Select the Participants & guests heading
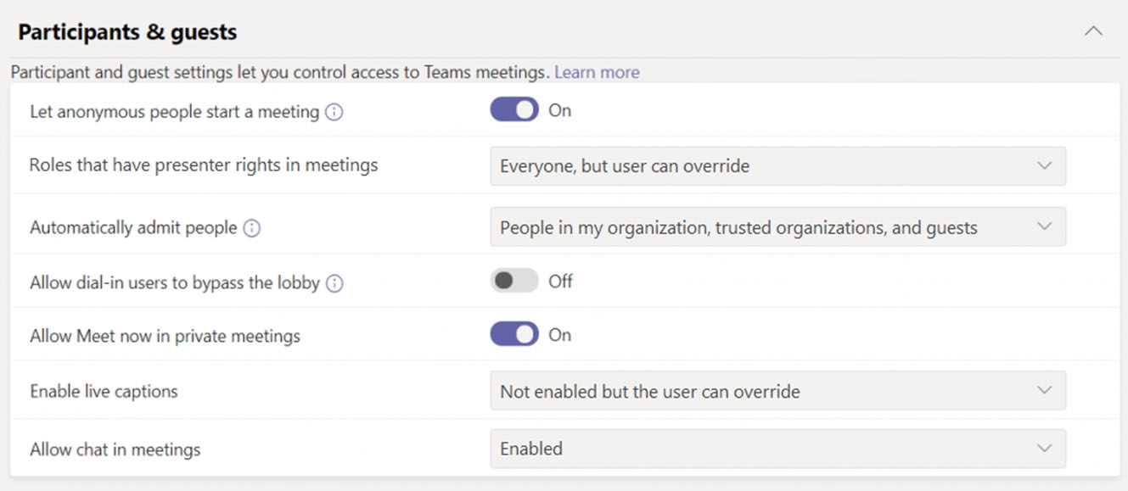The height and width of the screenshot is (491, 1128). (127, 32)
